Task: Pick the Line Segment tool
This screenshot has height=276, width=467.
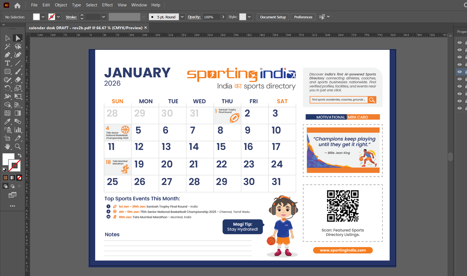Action: 18,63
